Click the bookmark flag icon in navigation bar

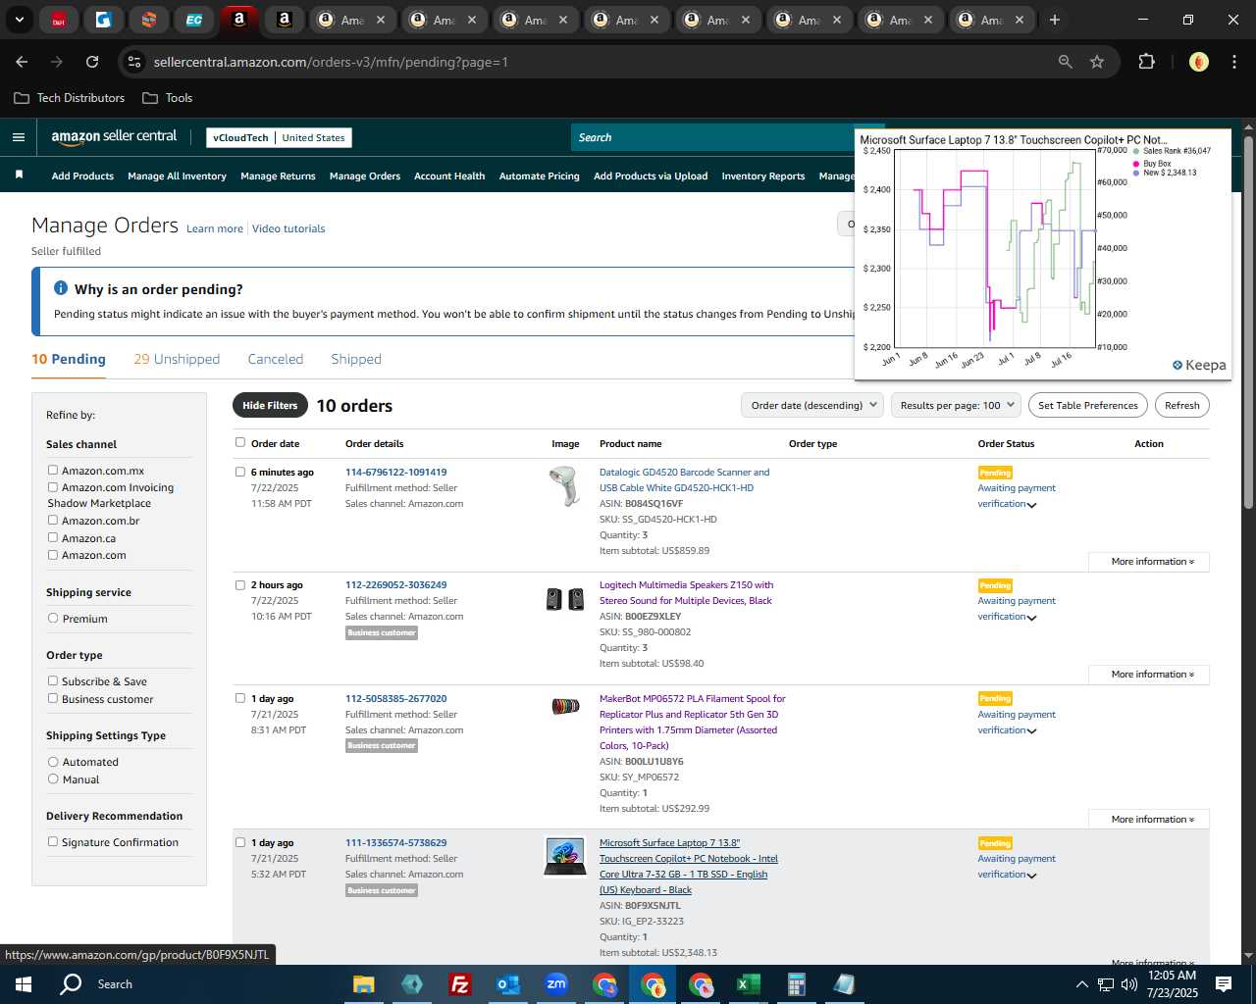coord(19,175)
